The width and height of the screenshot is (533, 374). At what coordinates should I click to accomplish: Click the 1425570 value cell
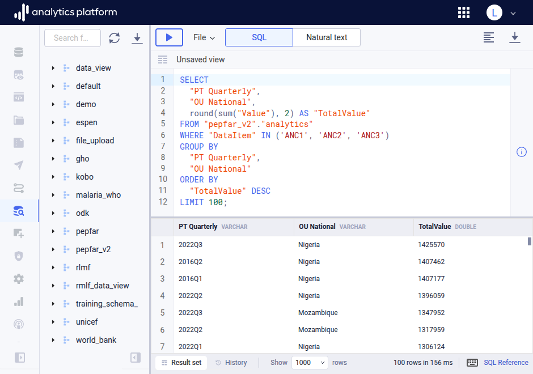point(431,245)
